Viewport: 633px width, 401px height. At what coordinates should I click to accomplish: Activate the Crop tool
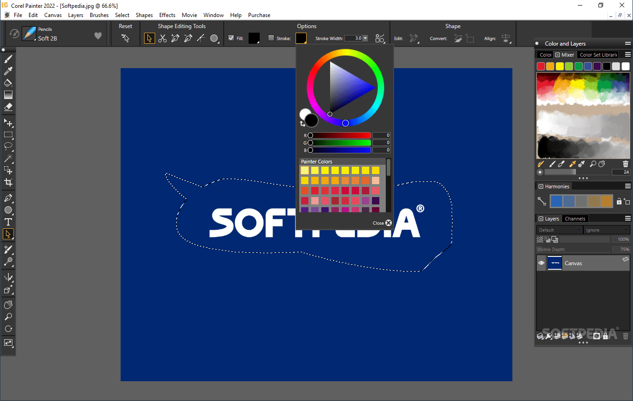[8, 182]
